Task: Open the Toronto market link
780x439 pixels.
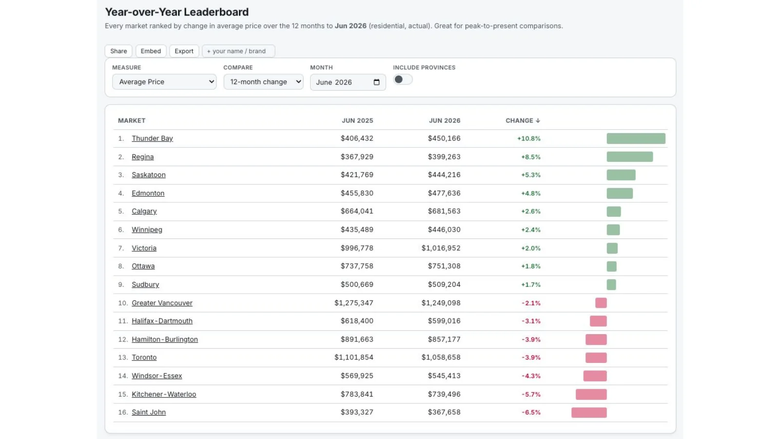Action: 144,358
